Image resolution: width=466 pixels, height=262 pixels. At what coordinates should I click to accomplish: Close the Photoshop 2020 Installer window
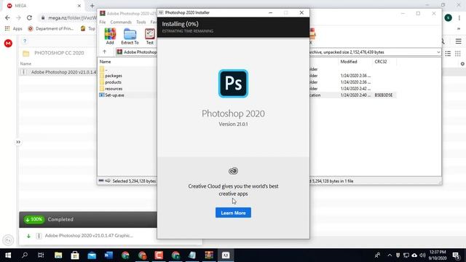(x=301, y=13)
